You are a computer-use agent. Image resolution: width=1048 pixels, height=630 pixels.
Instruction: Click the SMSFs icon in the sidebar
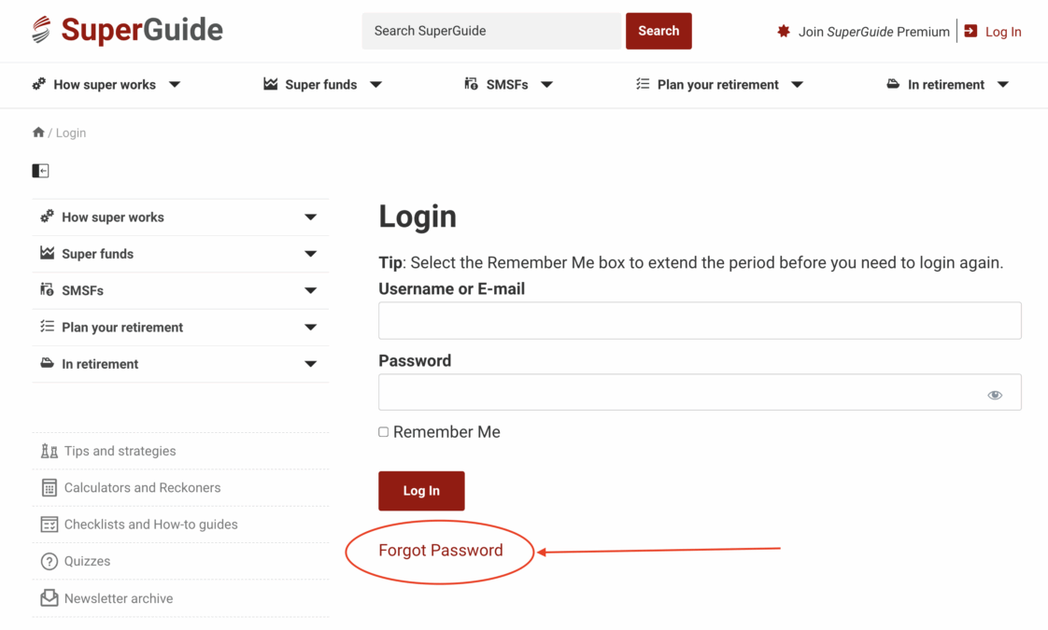click(x=47, y=289)
